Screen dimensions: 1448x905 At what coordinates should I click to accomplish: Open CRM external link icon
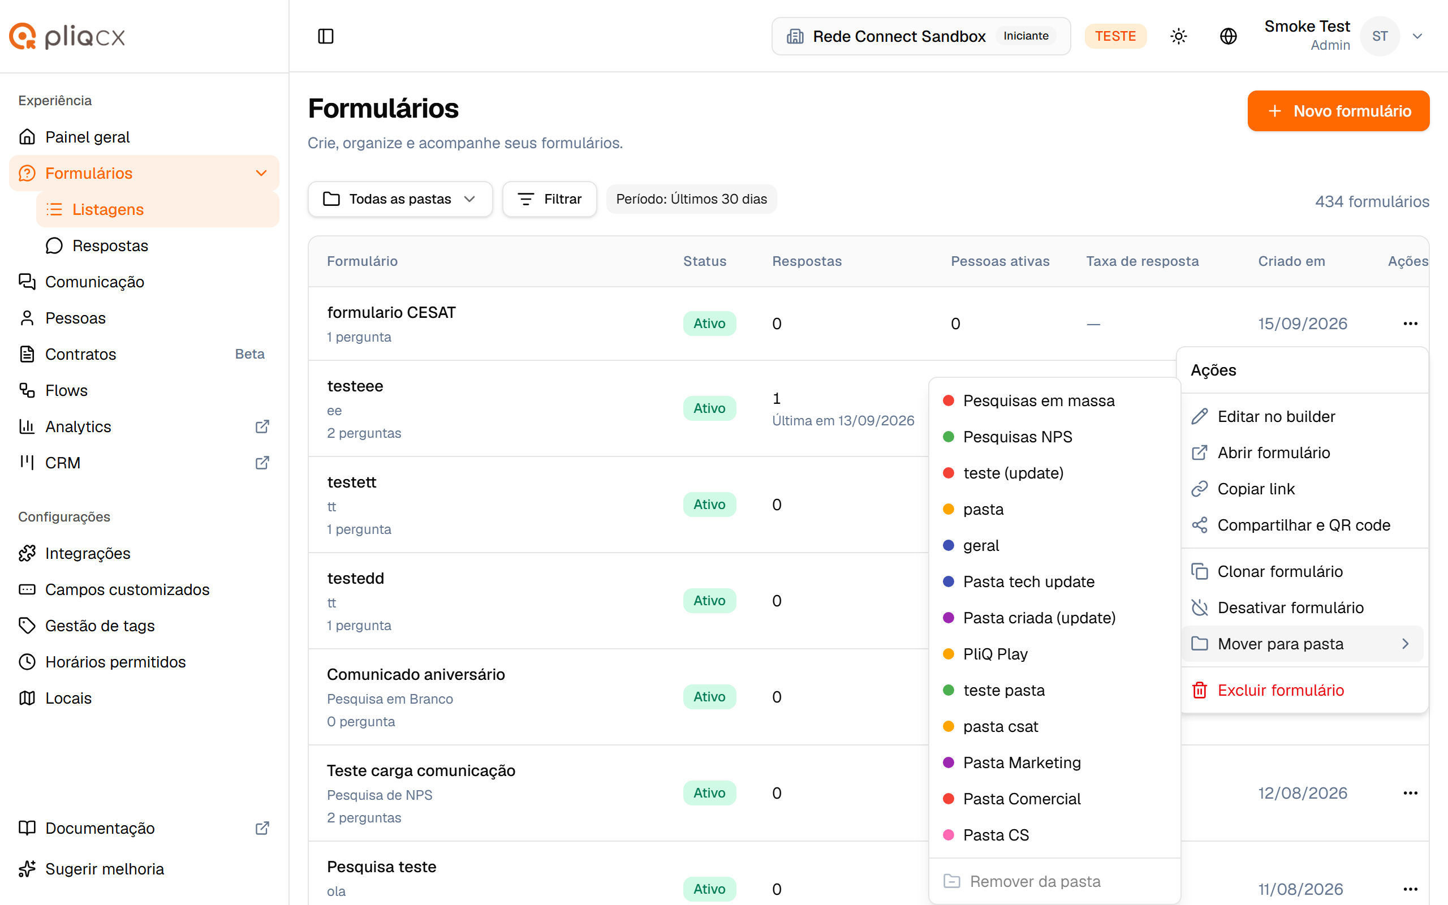pyautogui.click(x=262, y=463)
